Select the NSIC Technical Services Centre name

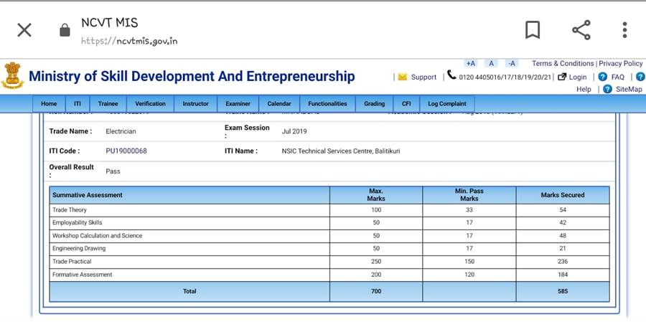[x=341, y=151]
